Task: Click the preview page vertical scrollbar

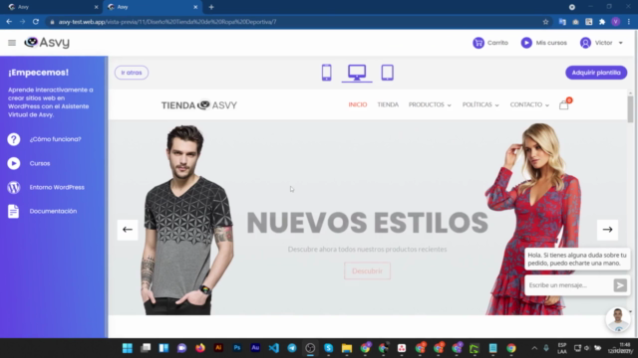Action: [630, 109]
